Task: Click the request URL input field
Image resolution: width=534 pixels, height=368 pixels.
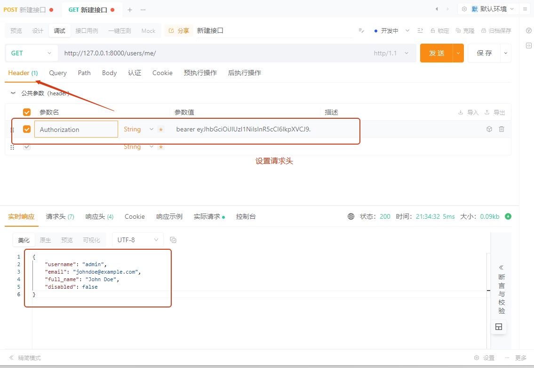Action: [212, 53]
